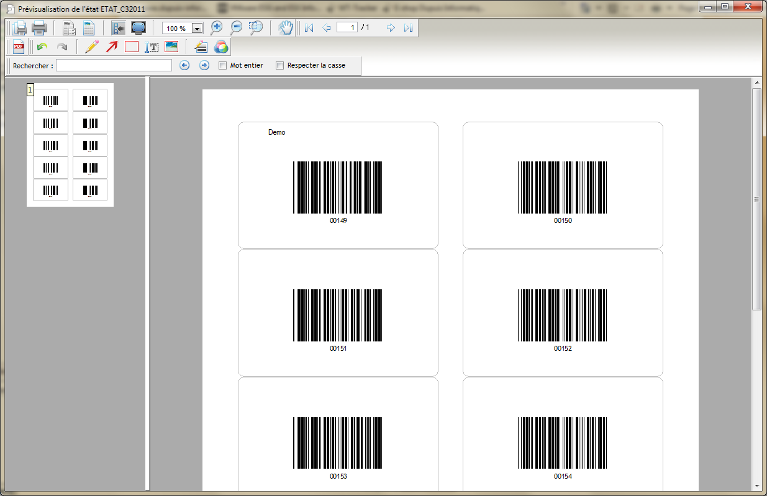Select the zoom-to-selection magnifier tool
The height and width of the screenshot is (496, 767).
pyautogui.click(x=256, y=28)
